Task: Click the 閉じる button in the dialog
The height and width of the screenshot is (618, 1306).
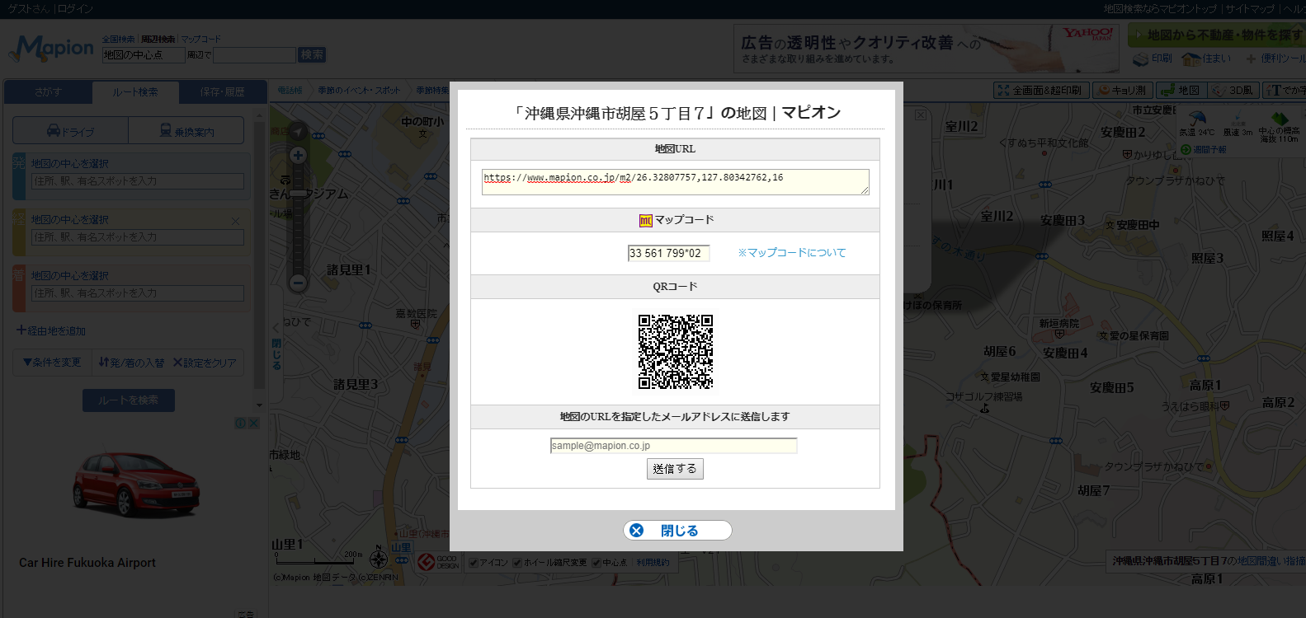Action: pos(677,531)
